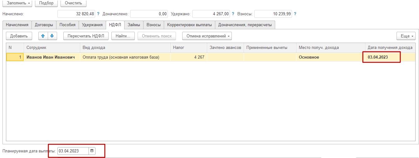Open the Корректировки выплаты tab
This screenshot has height=158, width=419.
click(x=189, y=25)
